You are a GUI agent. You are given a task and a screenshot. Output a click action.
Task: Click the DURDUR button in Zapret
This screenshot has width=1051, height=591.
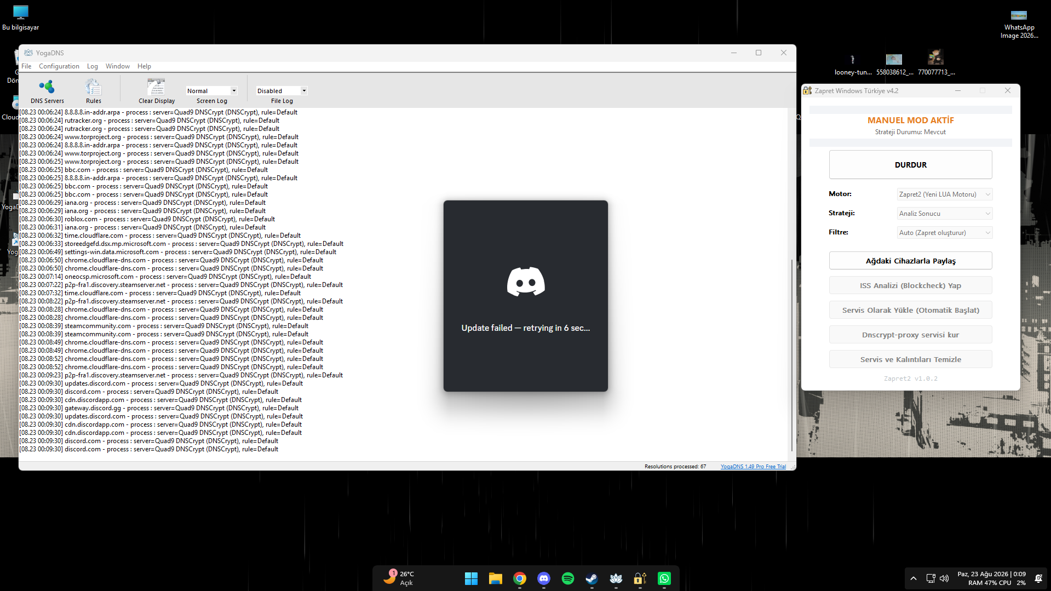(910, 165)
